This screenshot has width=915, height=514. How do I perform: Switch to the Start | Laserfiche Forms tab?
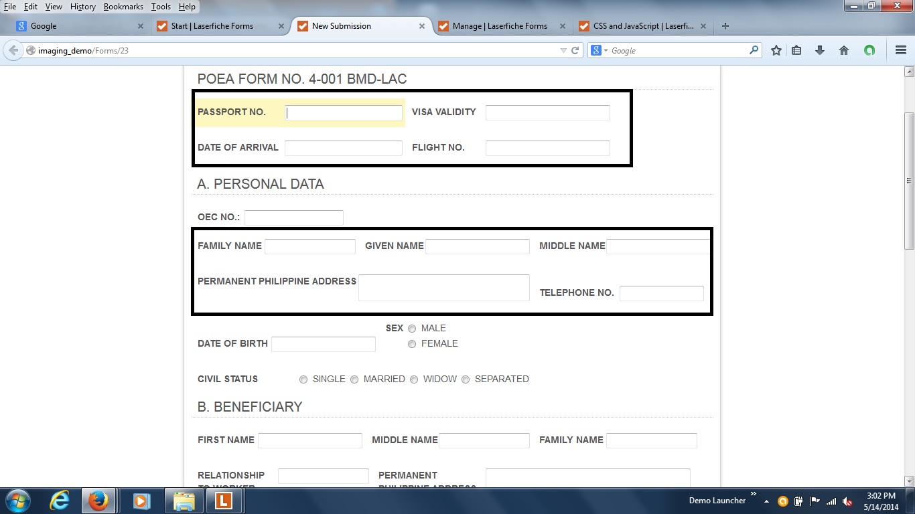219,26
